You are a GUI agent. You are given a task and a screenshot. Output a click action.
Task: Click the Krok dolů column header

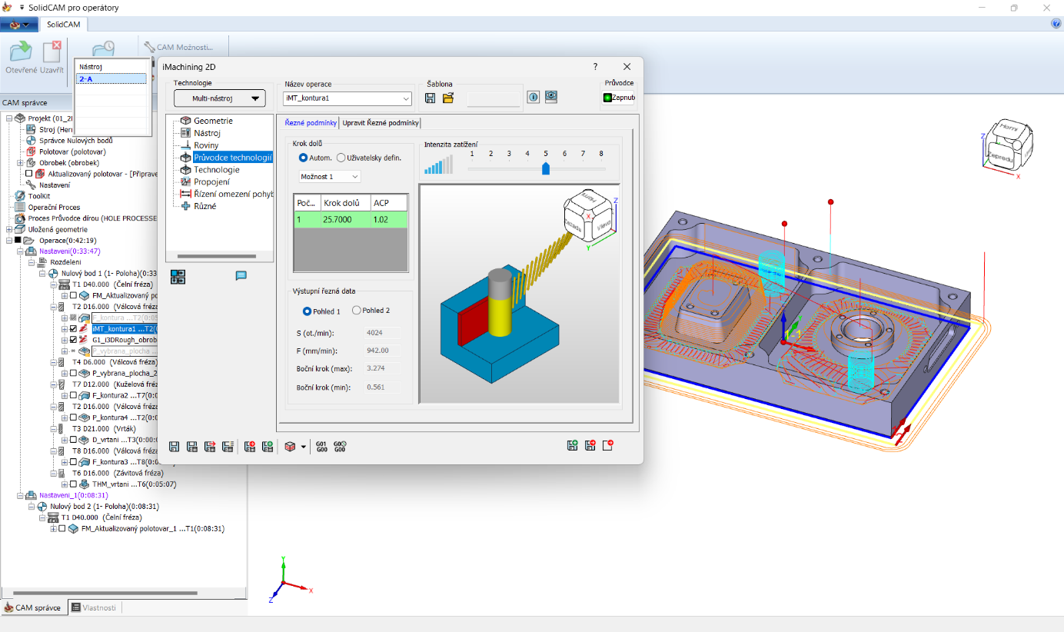(344, 203)
